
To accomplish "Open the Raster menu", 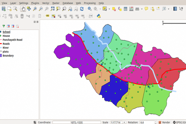I will 56,3.
